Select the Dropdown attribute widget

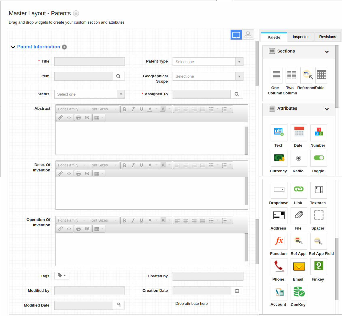[x=279, y=190]
